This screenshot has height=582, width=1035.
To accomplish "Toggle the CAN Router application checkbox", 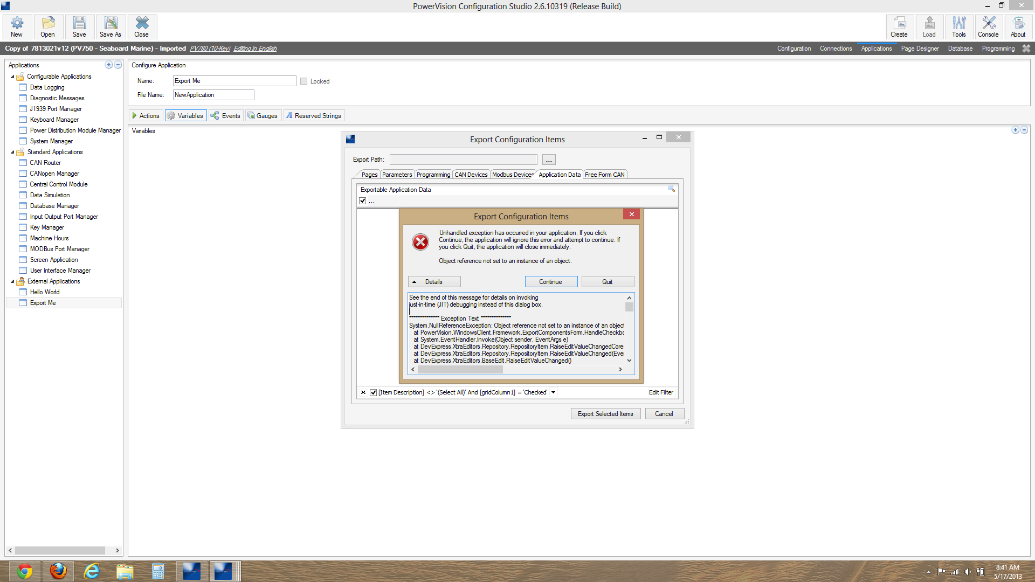I will [x=23, y=163].
